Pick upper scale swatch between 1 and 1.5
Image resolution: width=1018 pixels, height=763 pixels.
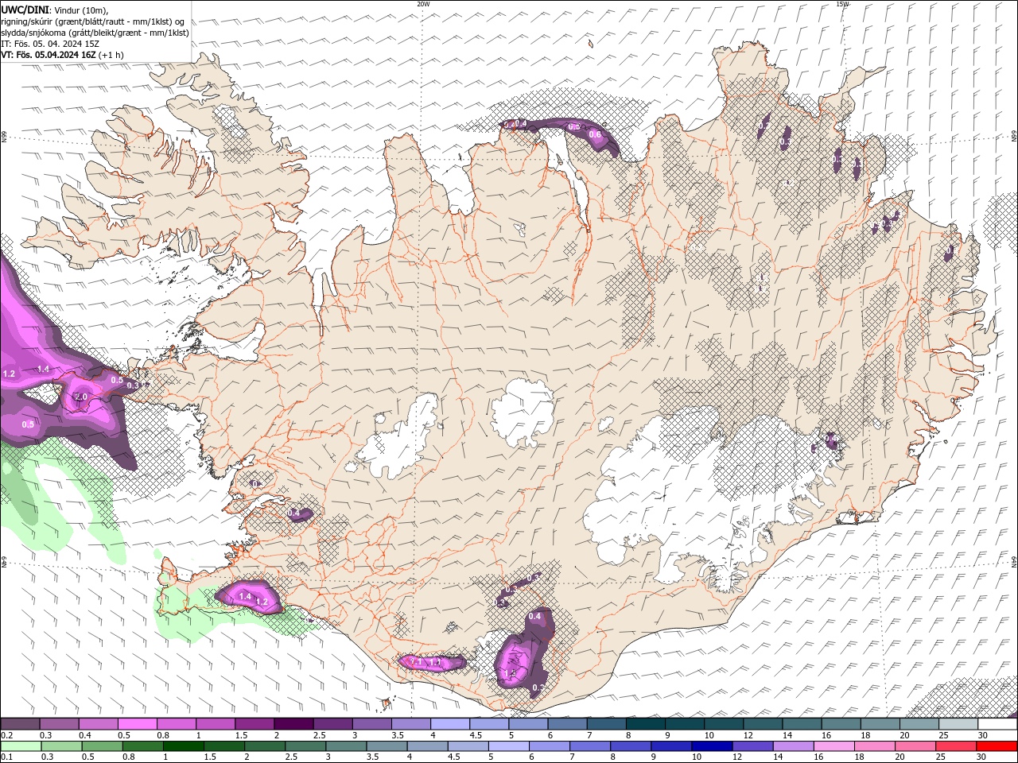click(215, 724)
